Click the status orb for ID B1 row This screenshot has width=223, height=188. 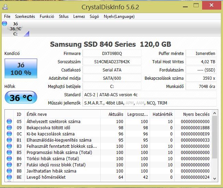(9, 140)
